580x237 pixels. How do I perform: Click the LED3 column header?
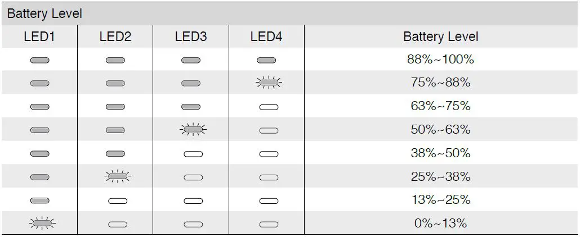point(190,37)
